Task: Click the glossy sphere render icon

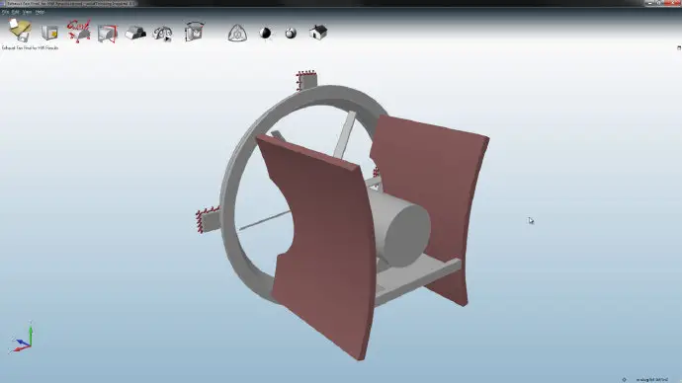Action: click(291, 33)
